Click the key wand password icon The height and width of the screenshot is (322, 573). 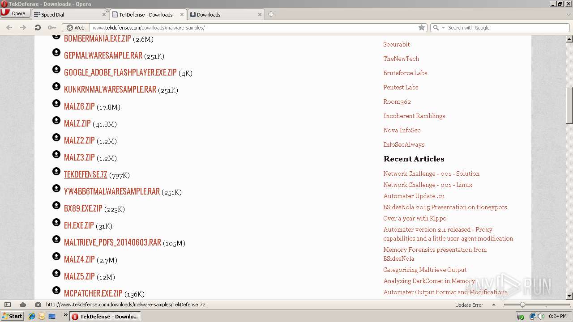point(52,27)
